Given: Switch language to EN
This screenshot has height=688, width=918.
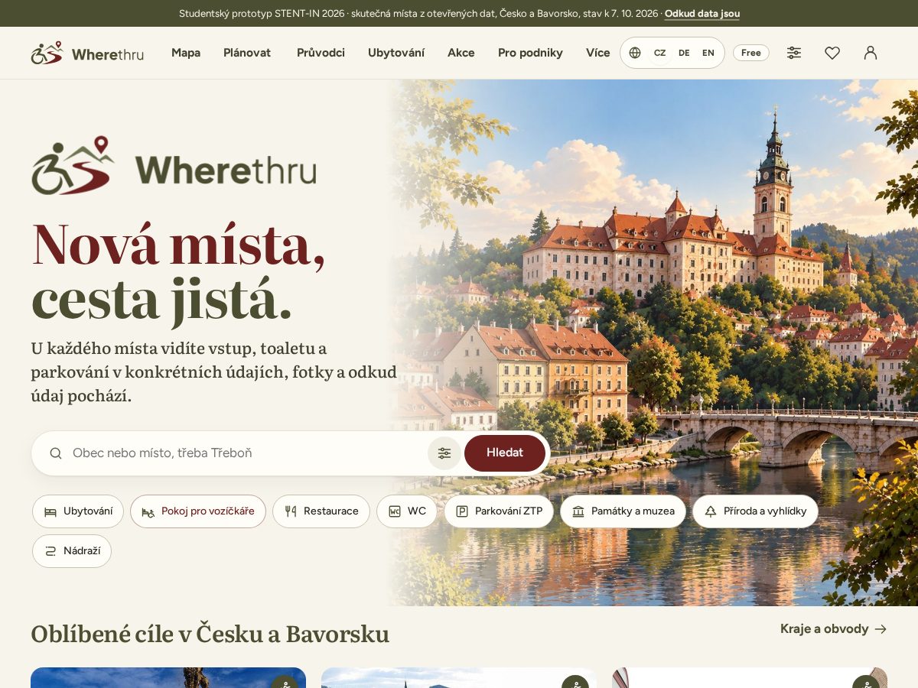Looking at the screenshot, I should [708, 53].
